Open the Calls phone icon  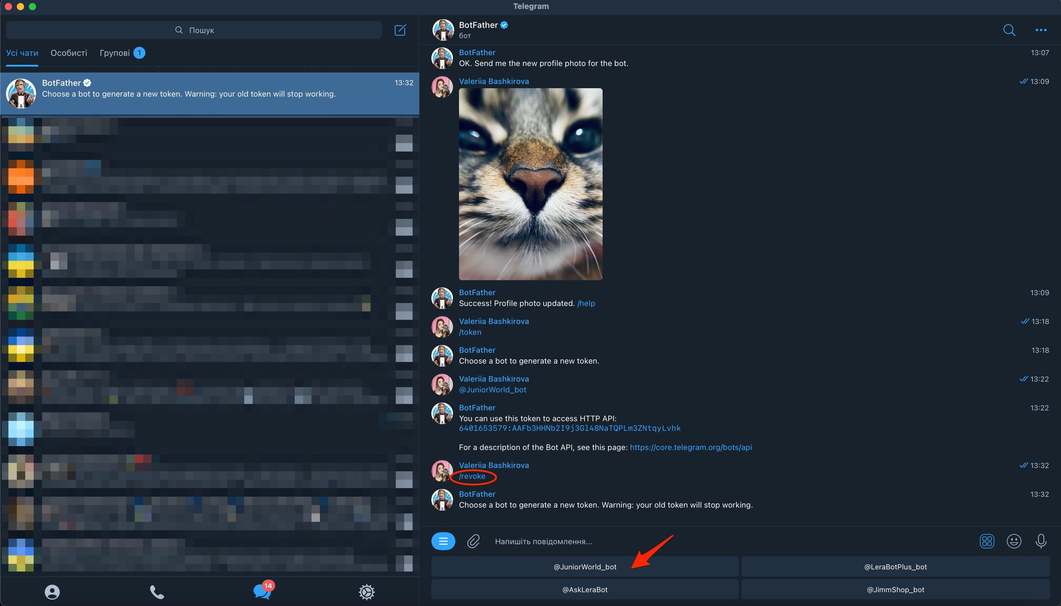point(157,591)
